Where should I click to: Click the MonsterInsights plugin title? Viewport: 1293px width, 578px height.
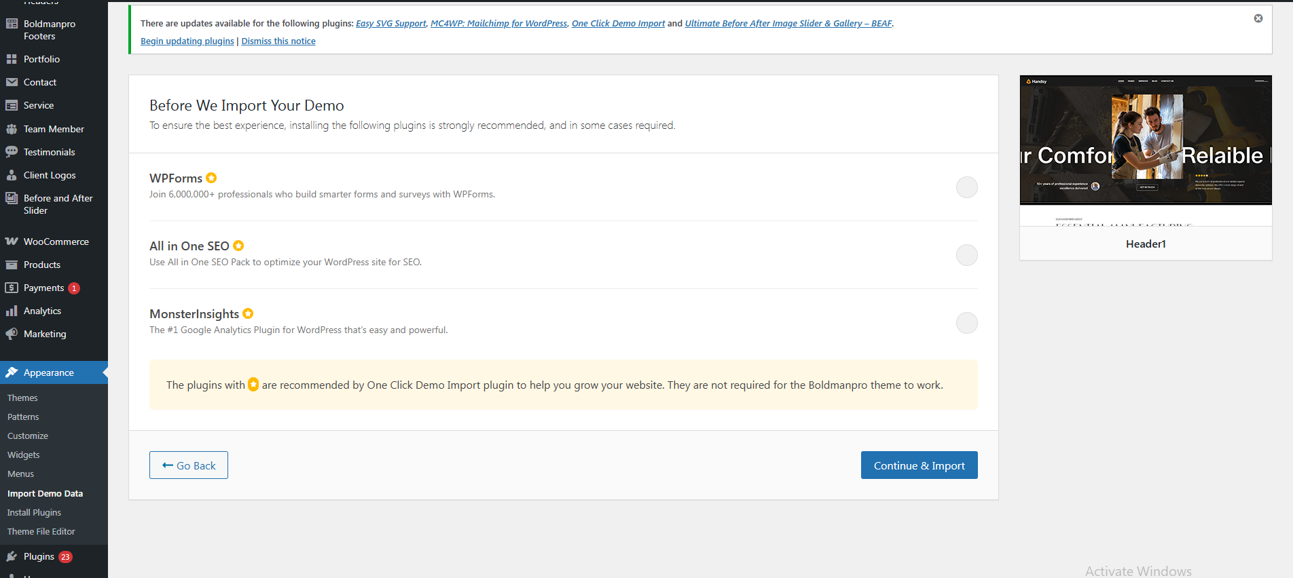point(194,313)
